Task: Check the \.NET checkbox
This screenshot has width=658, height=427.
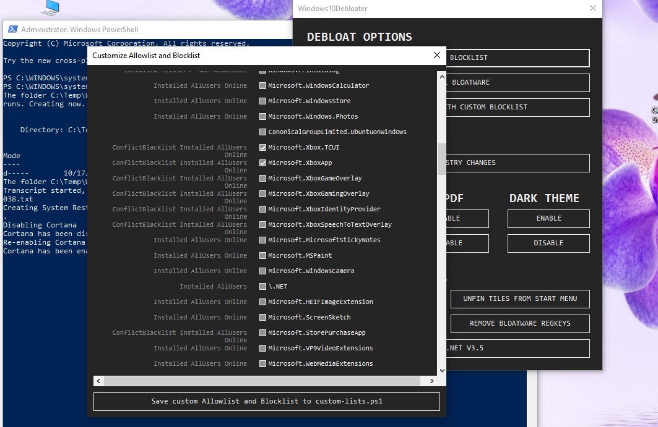Action: [x=262, y=287]
